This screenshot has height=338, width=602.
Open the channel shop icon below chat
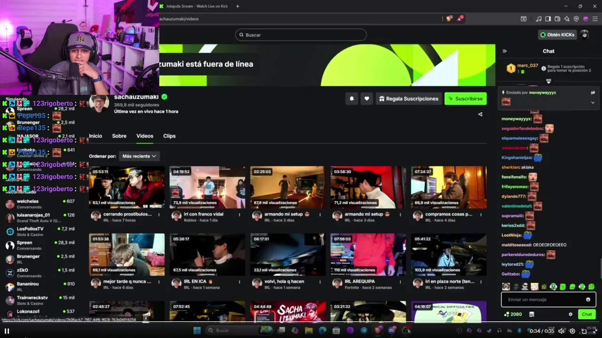532,314
